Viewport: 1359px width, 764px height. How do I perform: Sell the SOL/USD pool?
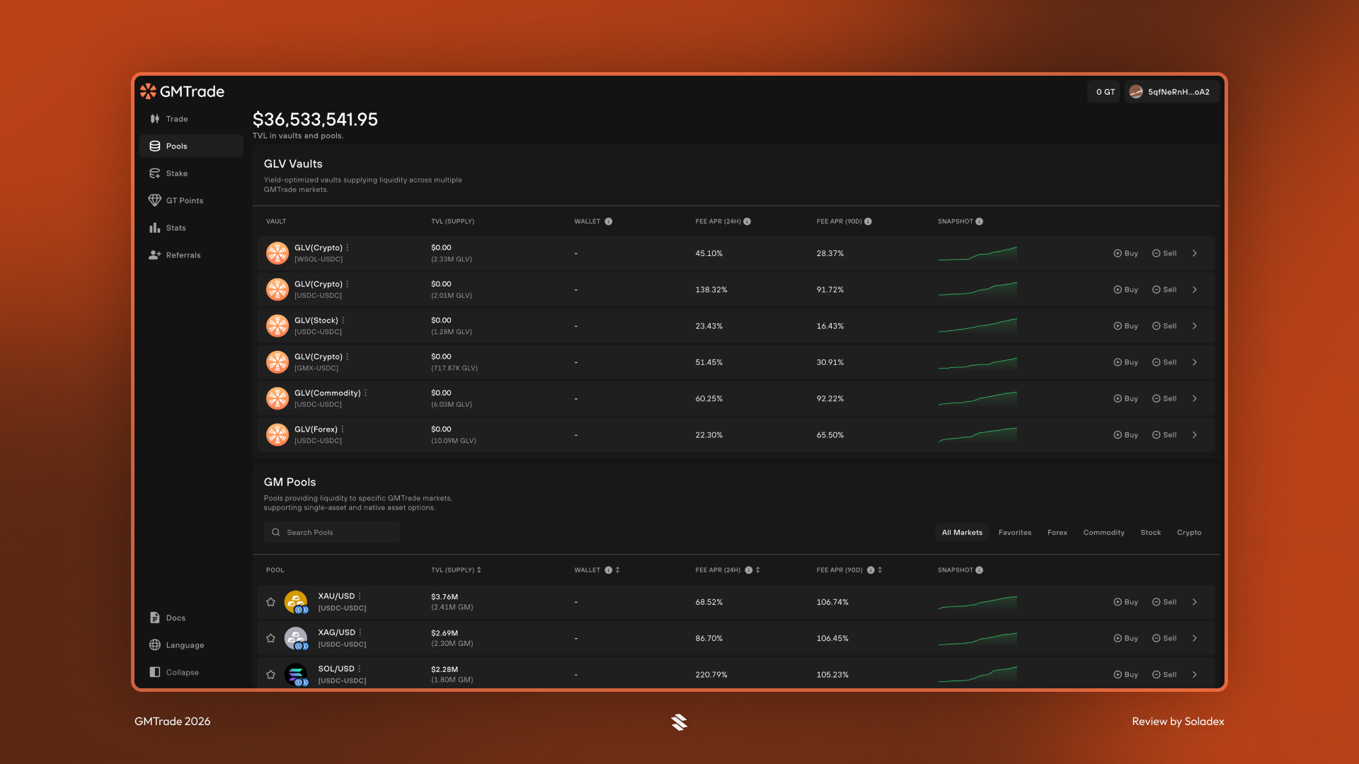1164,675
